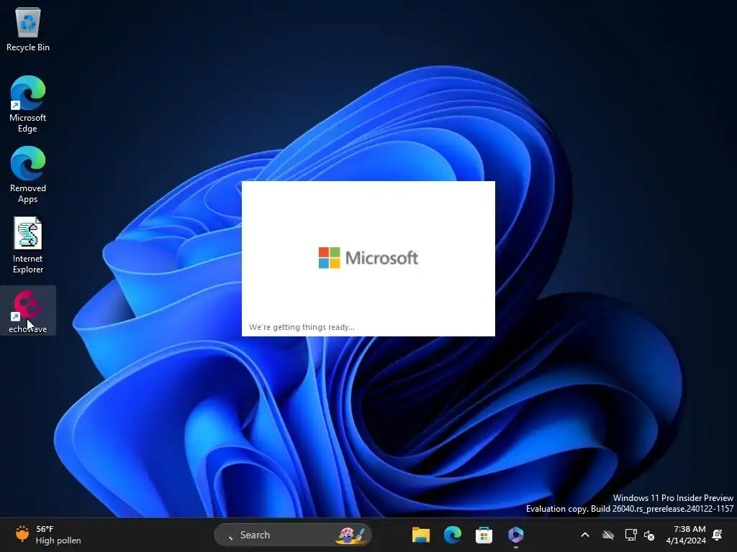
Task: Open the muted volume tray icon
Action: coord(650,535)
